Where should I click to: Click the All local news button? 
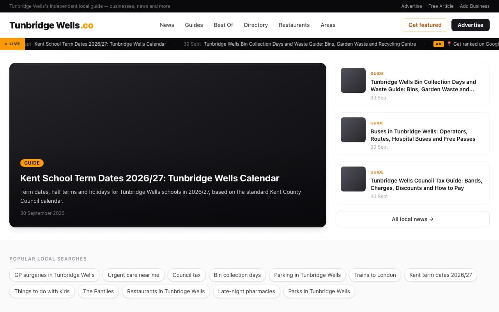(412, 219)
